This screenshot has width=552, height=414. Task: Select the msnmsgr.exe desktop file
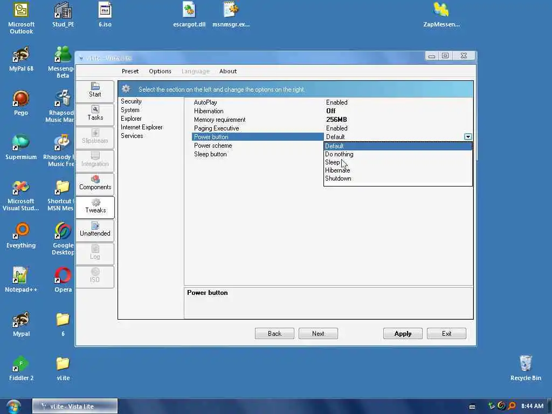coord(231,15)
